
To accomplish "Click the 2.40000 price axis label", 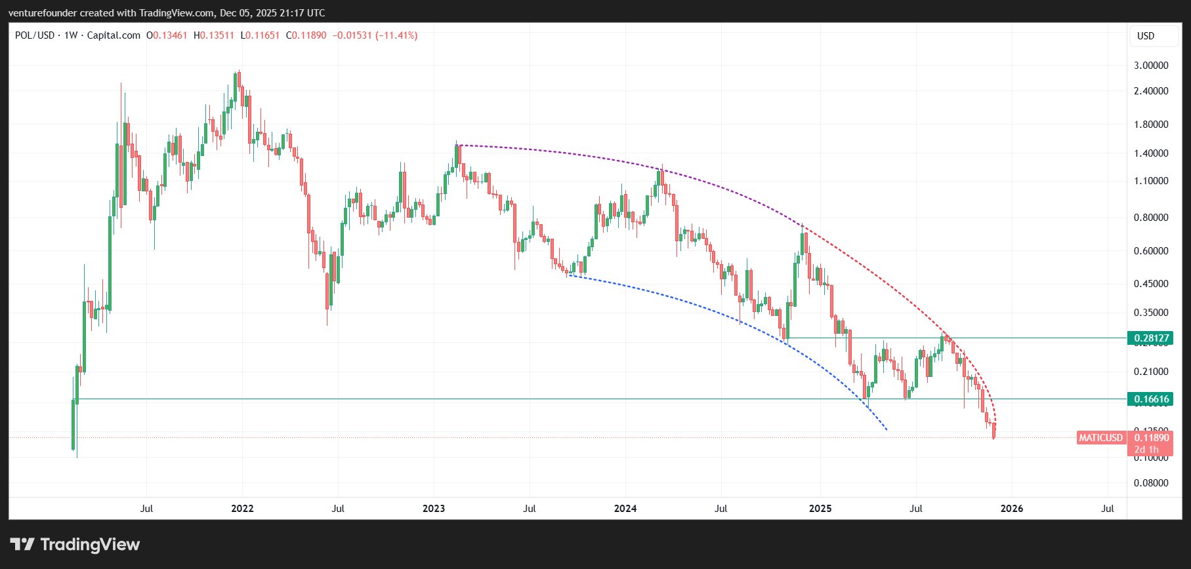I will 1151,91.
